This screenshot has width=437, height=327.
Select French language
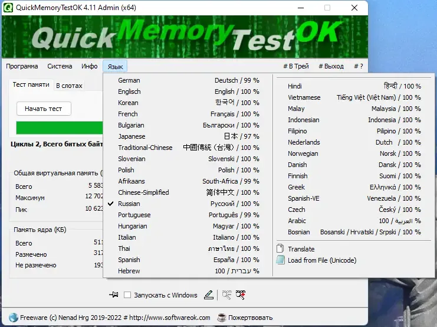[188, 114]
